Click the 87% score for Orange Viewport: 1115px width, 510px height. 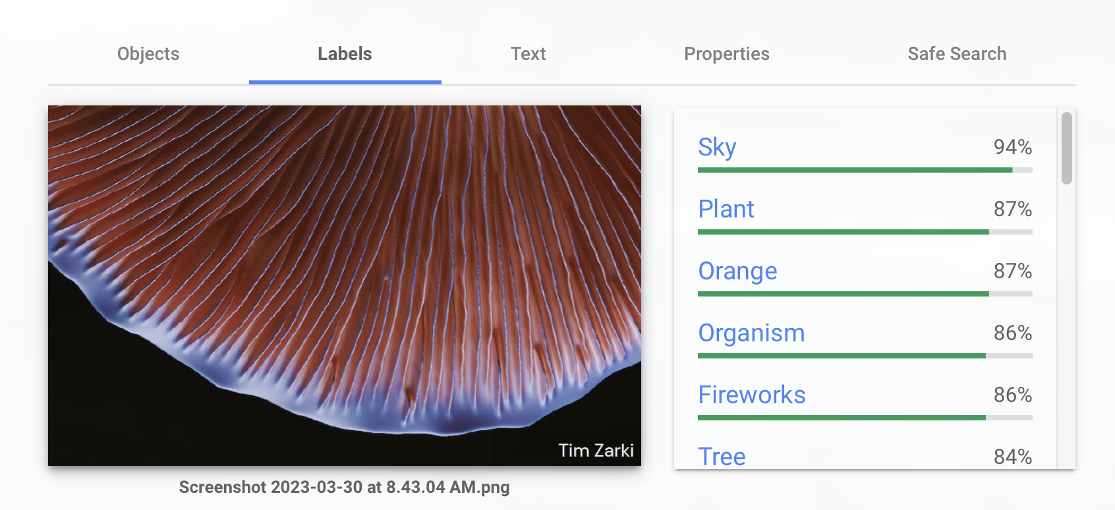click(1013, 271)
